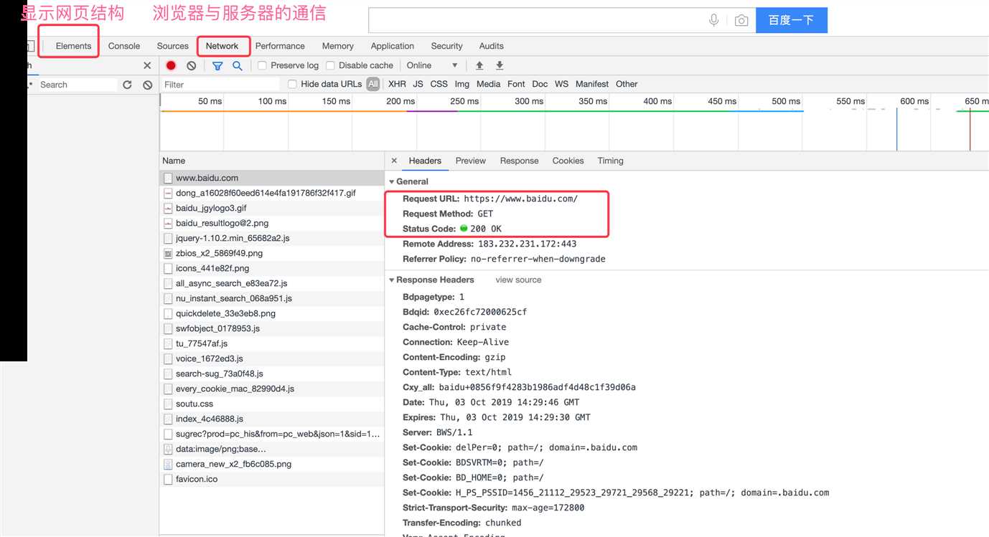Viewport: 989px width, 537px height.
Task: Filter requests by XHR
Action: pyautogui.click(x=397, y=84)
